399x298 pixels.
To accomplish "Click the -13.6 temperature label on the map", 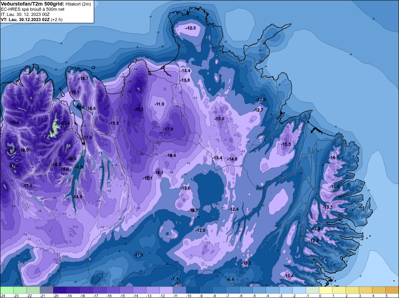I will (185, 188).
